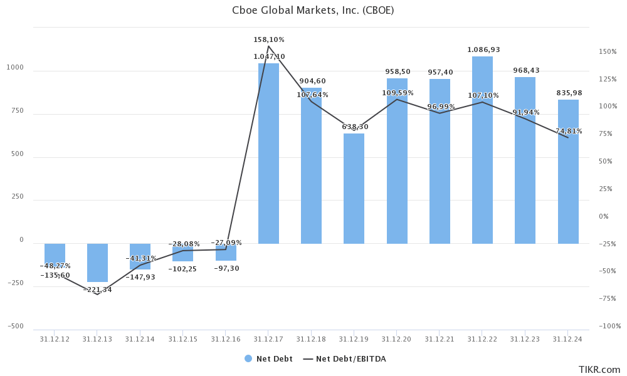Click the 91,94% data label
Viewport: 627px width, 376px height.
[x=526, y=112]
